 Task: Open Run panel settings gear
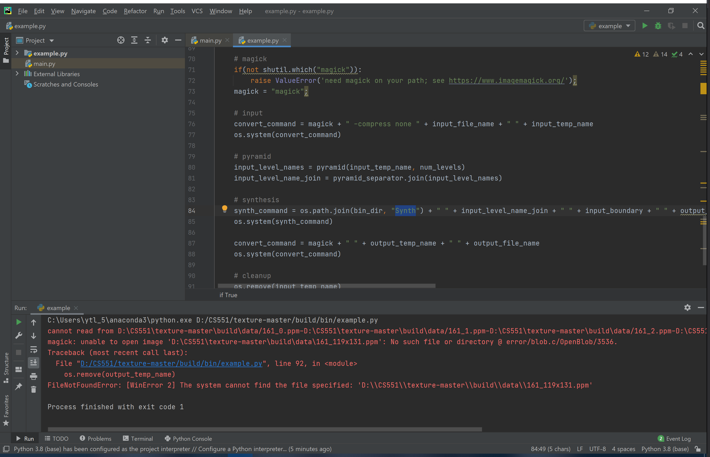pos(687,308)
